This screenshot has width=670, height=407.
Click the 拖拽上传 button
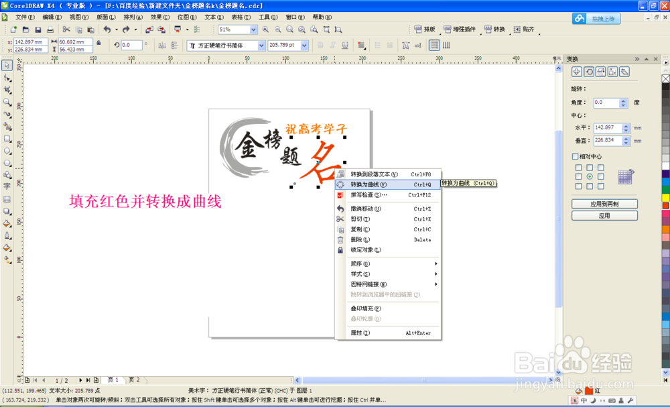pyautogui.click(x=596, y=18)
